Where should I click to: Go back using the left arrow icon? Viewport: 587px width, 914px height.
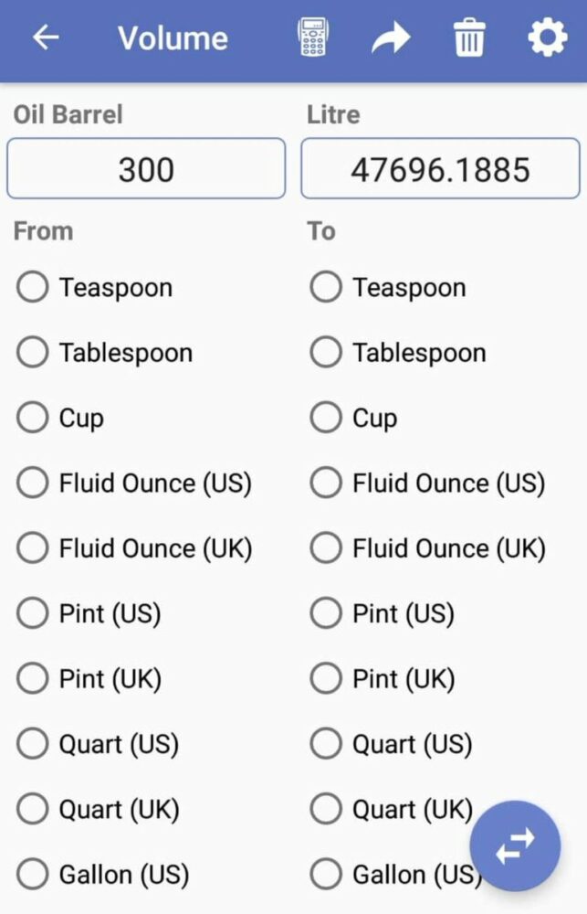tap(46, 37)
